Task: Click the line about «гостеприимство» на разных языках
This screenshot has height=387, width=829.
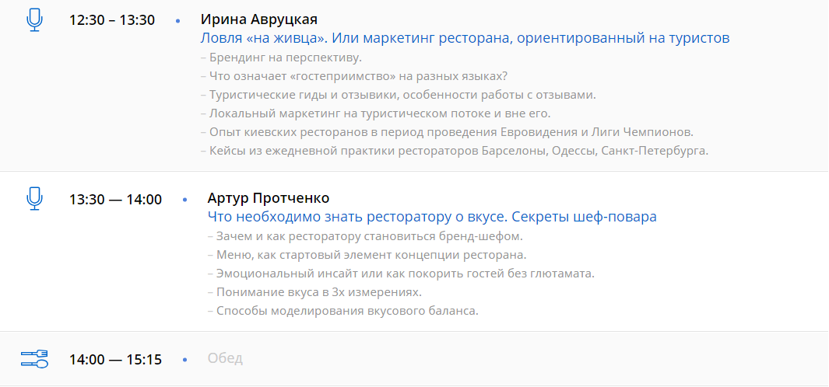Action: tap(354, 76)
